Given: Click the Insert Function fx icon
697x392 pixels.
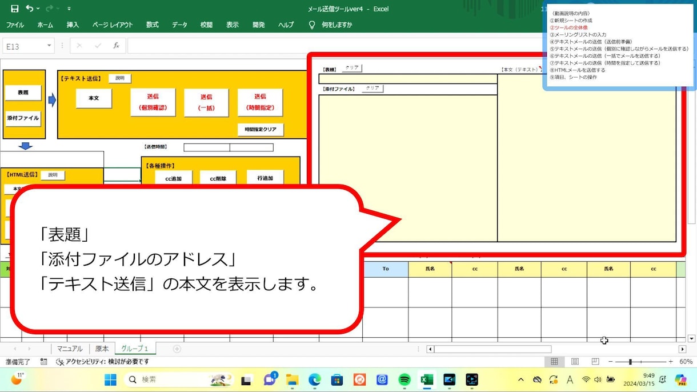Looking at the screenshot, I should click(116, 46).
